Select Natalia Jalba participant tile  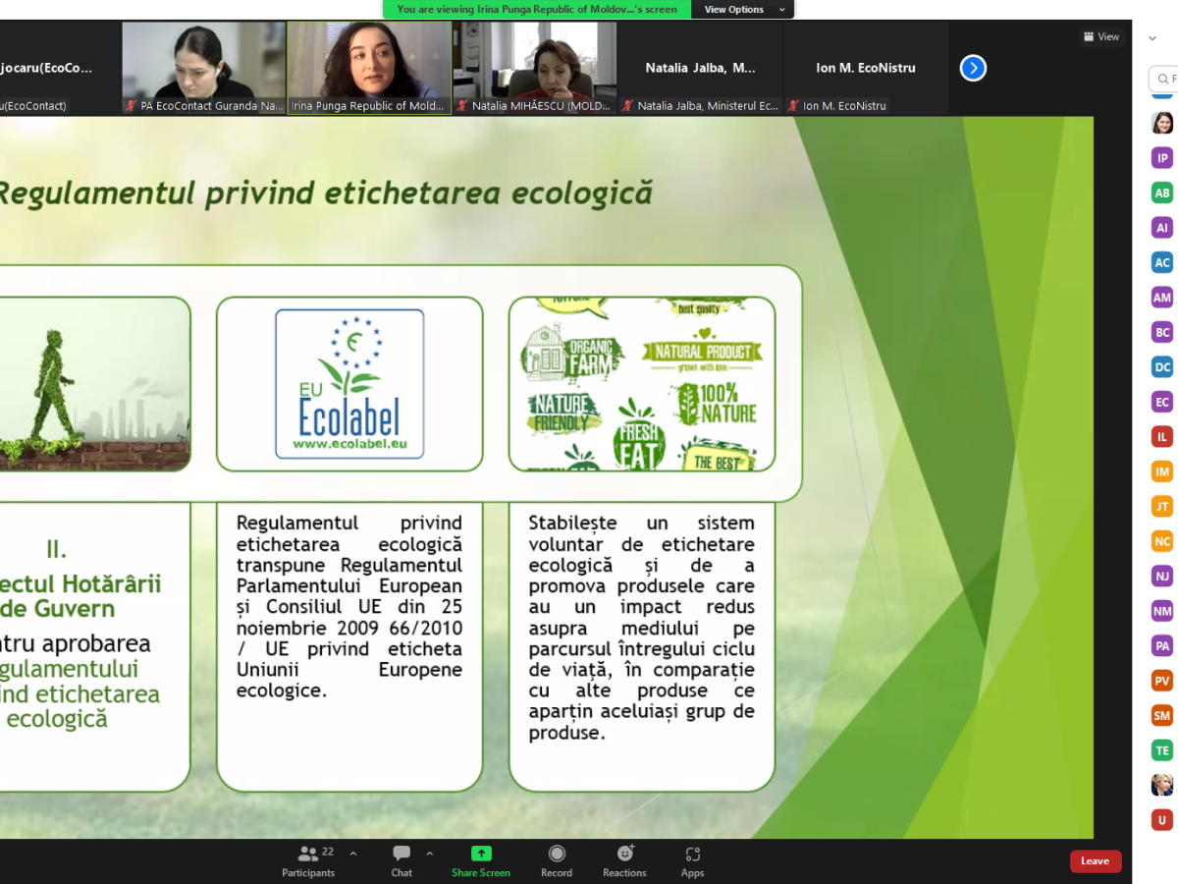pos(701,69)
